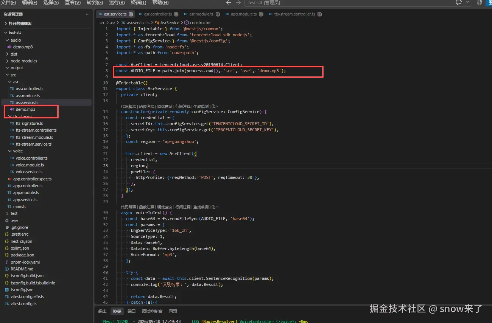Click 代码解释 code lens above the constructor
The height and width of the screenshot is (323, 492).
click(128, 106)
